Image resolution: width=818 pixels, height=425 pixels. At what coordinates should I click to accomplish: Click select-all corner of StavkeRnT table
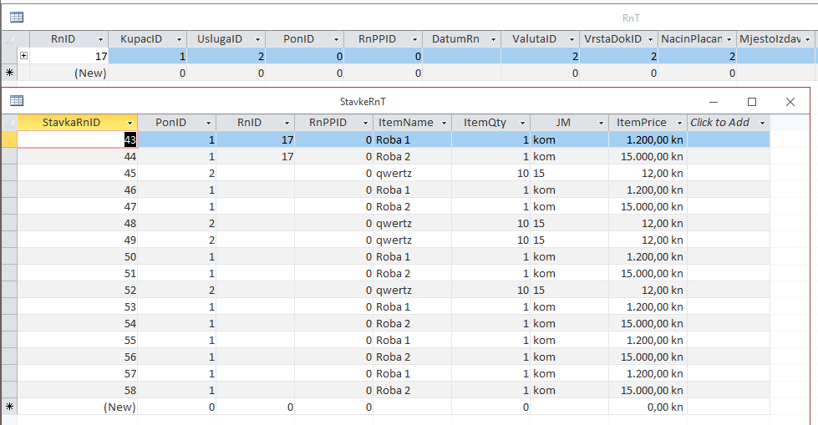click(x=9, y=123)
